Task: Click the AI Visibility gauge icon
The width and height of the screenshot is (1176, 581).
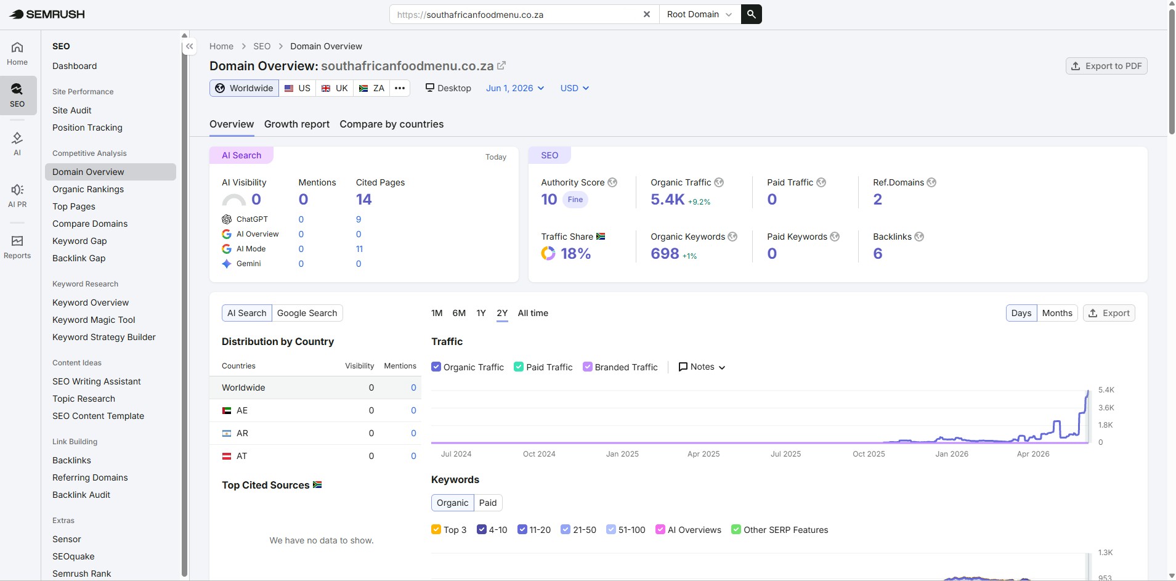Action: 233,200
